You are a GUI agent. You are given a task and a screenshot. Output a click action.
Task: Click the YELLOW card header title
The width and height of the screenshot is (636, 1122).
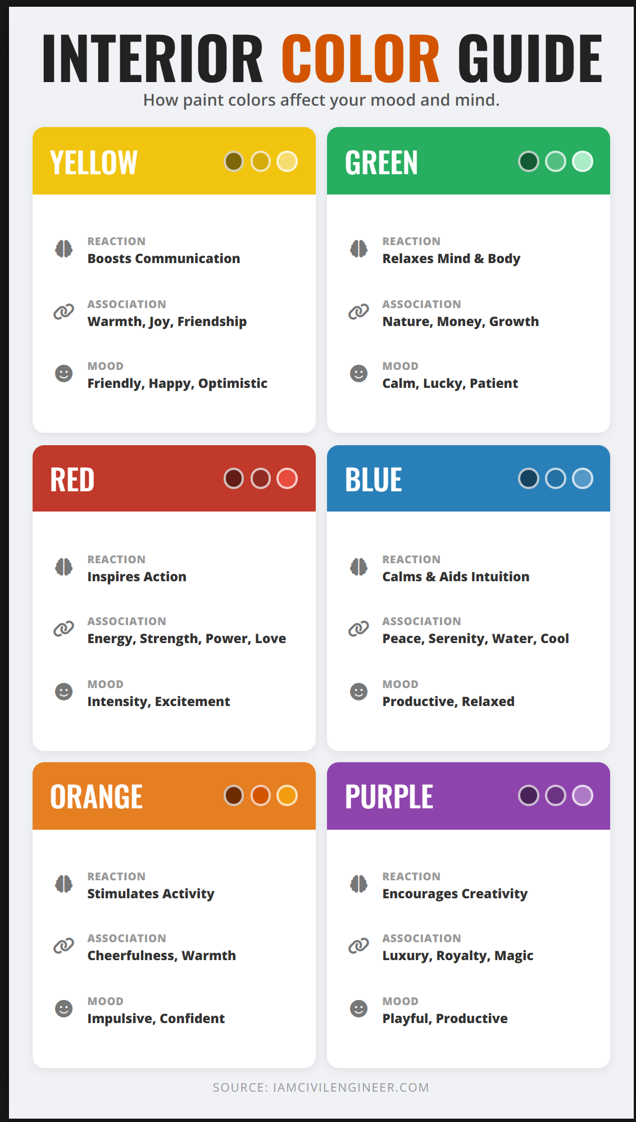[x=94, y=162]
